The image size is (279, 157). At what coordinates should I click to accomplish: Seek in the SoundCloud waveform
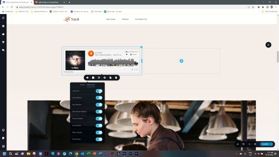pos(113,62)
